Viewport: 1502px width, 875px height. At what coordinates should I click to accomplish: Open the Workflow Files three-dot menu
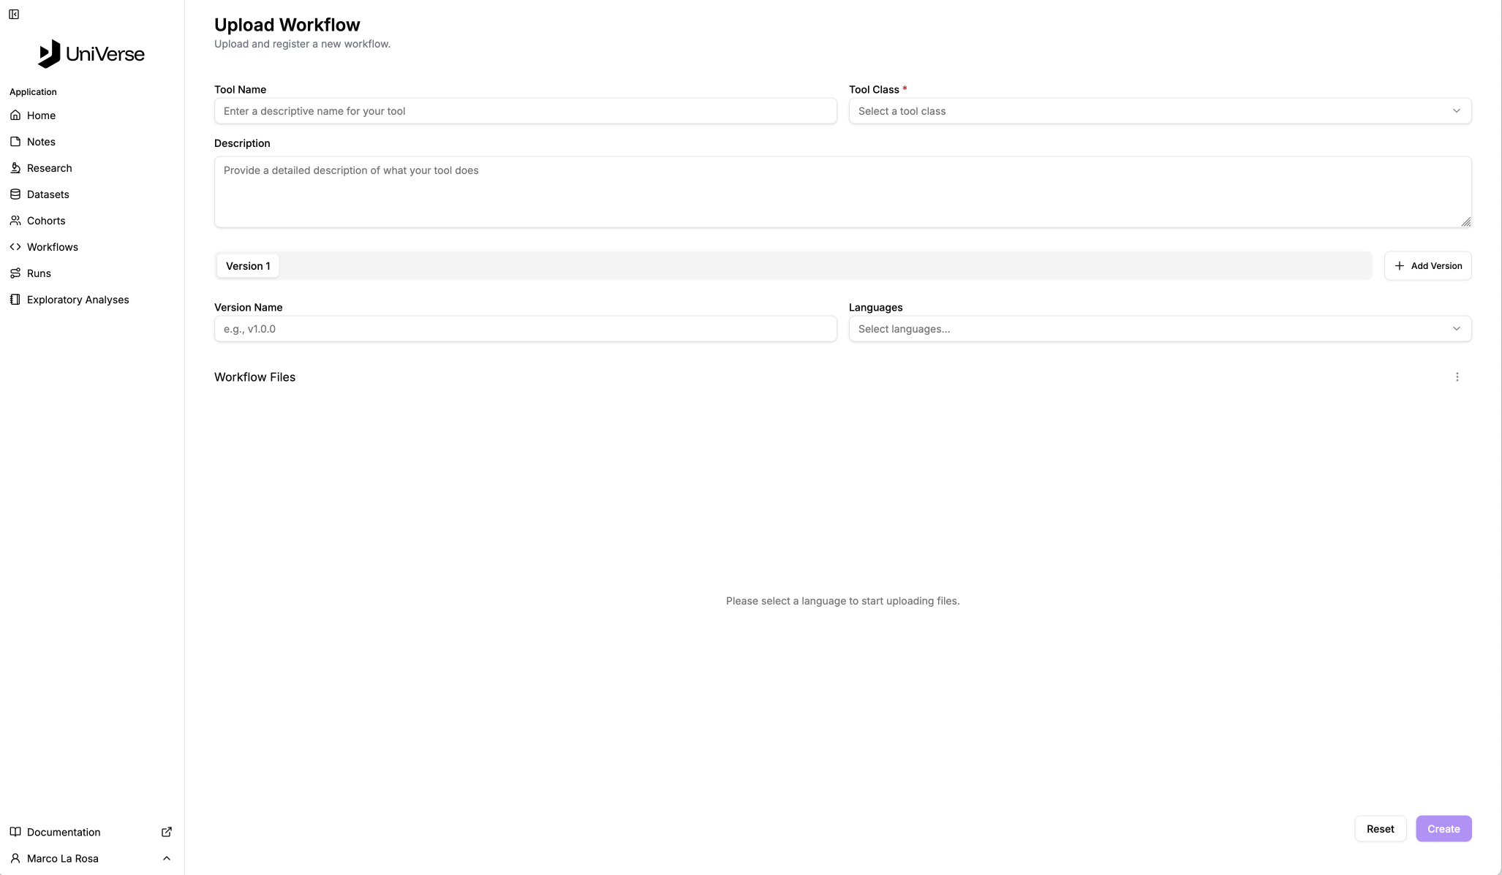pos(1457,377)
